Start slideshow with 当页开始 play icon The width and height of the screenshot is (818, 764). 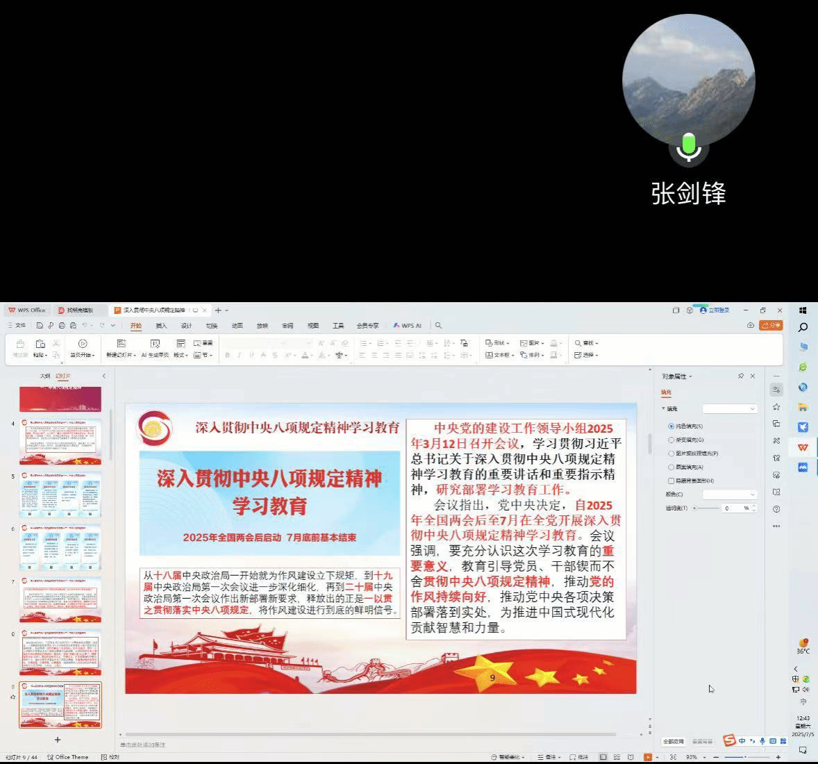83,344
